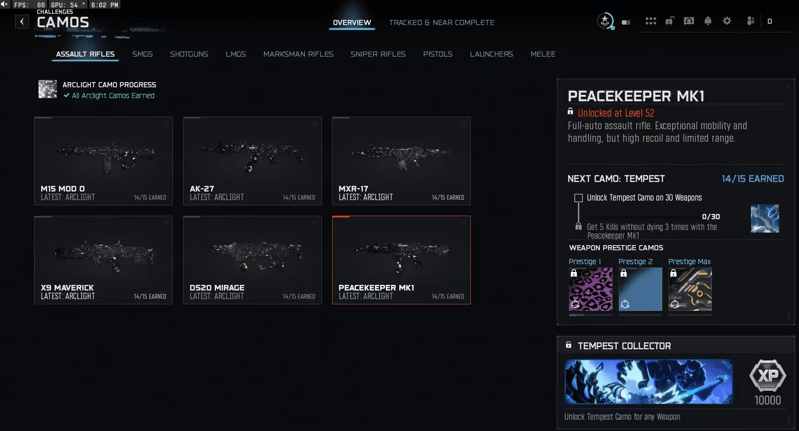Viewport: 799px width, 431px height.
Task: Open notifications bell icon
Action: (x=708, y=21)
